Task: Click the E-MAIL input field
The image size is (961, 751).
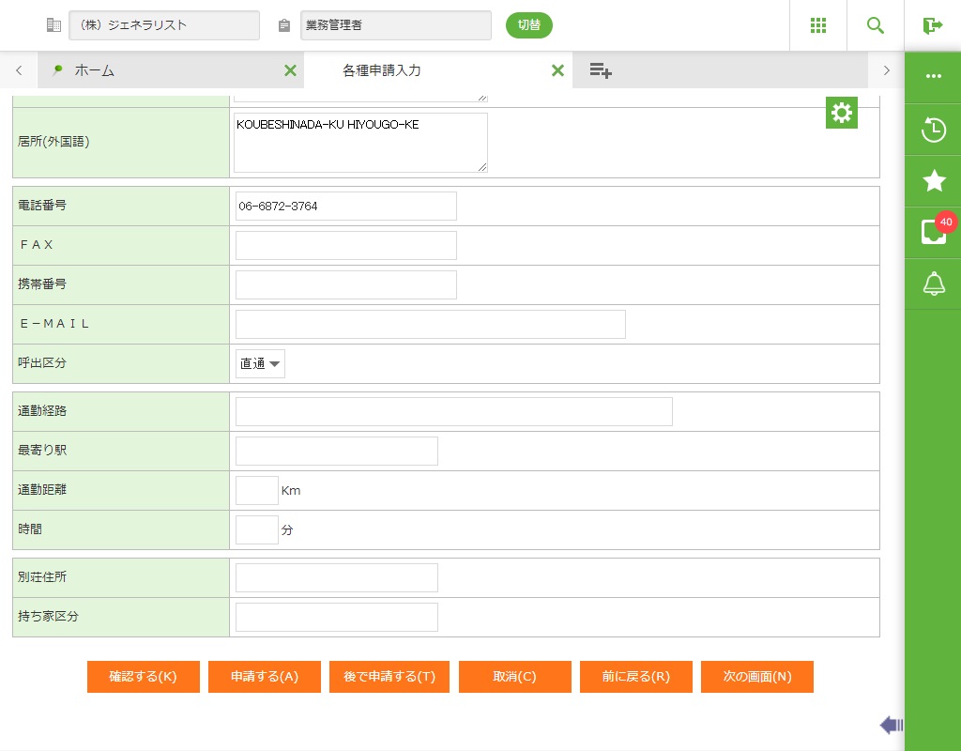Action: click(430, 324)
